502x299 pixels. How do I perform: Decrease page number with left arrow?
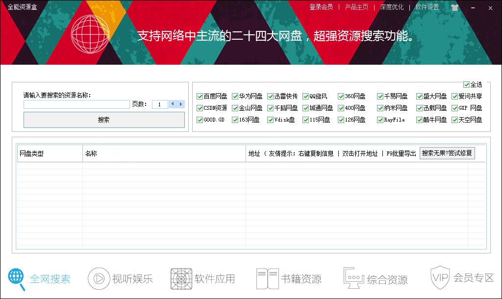[x=173, y=104]
